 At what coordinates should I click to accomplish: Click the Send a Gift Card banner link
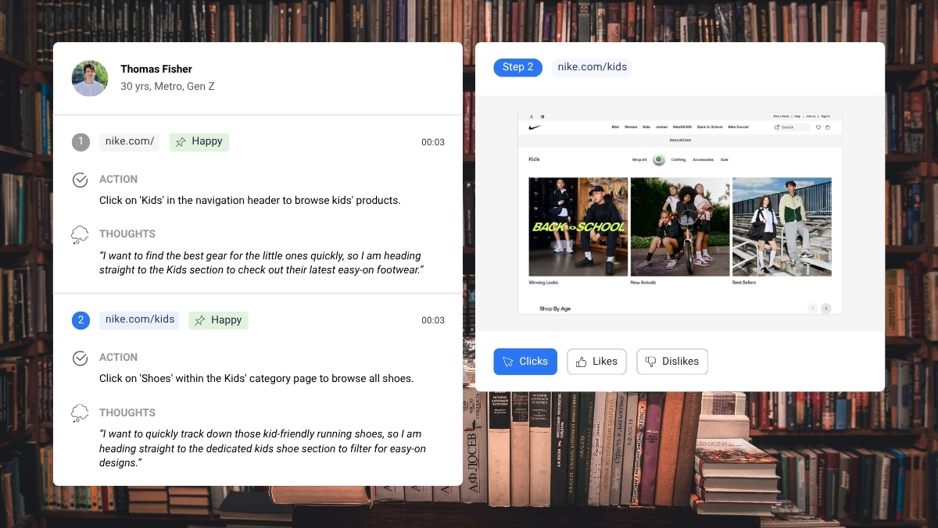[x=680, y=140]
